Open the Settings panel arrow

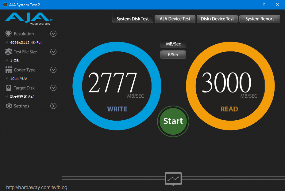53,106
